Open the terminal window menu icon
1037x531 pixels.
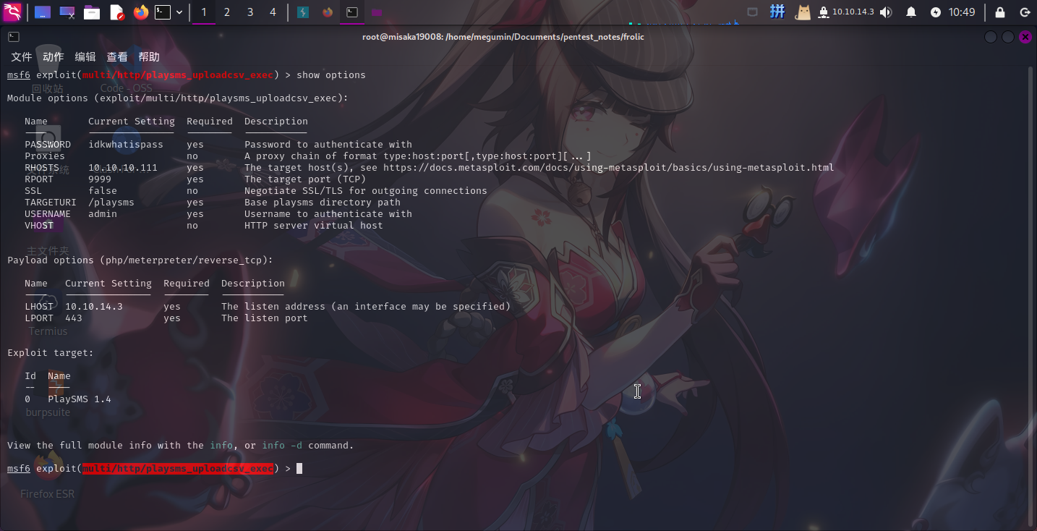click(13, 37)
